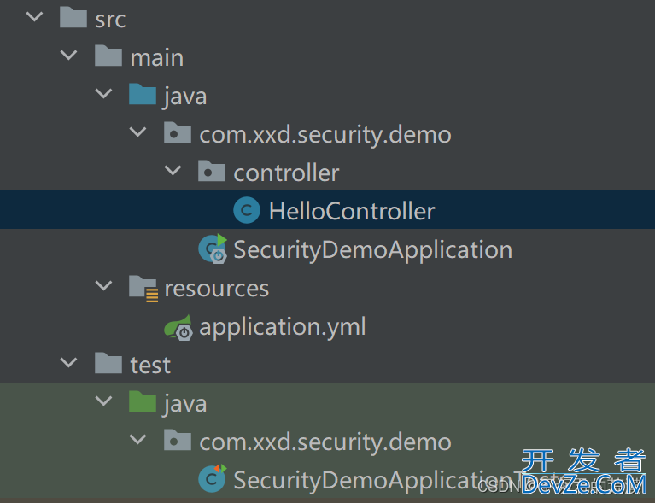Click the application.yml Spring config icon
The image size is (655, 503).
click(178, 328)
